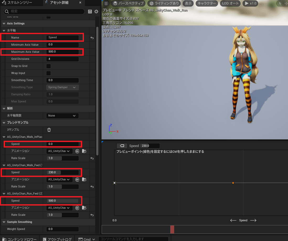Toggle property matrix table view icon
Viewport: 288px width, 241px height.
point(90,12)
